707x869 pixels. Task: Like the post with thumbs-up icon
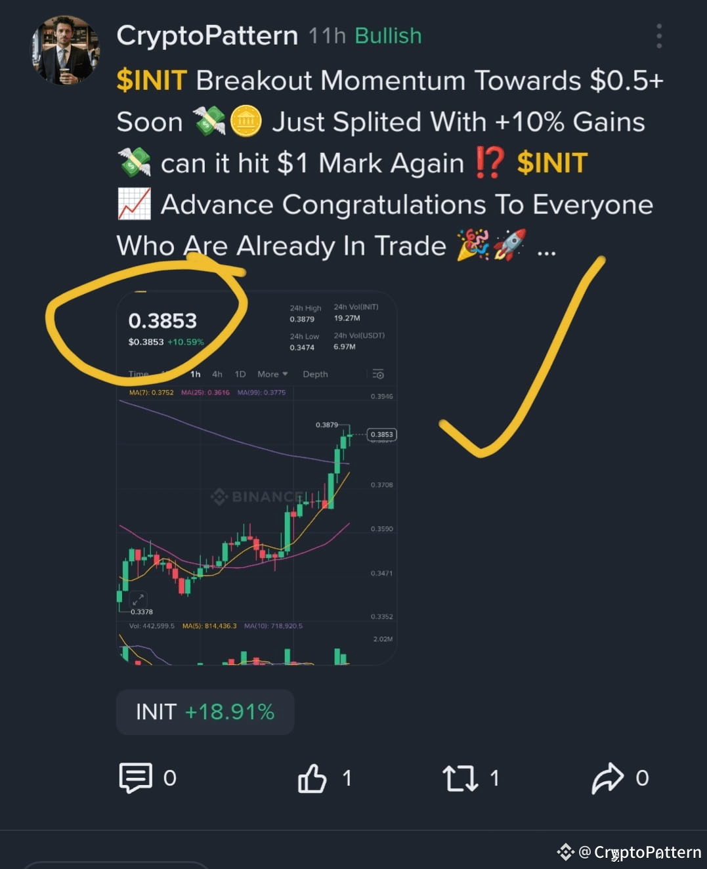(312, 778)
